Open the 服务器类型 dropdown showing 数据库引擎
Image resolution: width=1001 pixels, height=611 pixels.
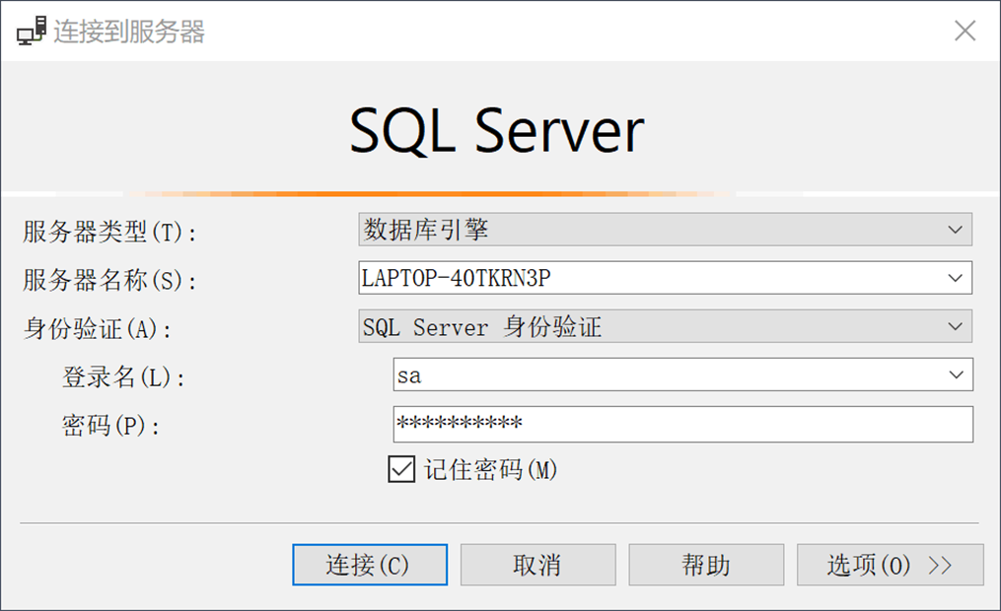[665, 230]
